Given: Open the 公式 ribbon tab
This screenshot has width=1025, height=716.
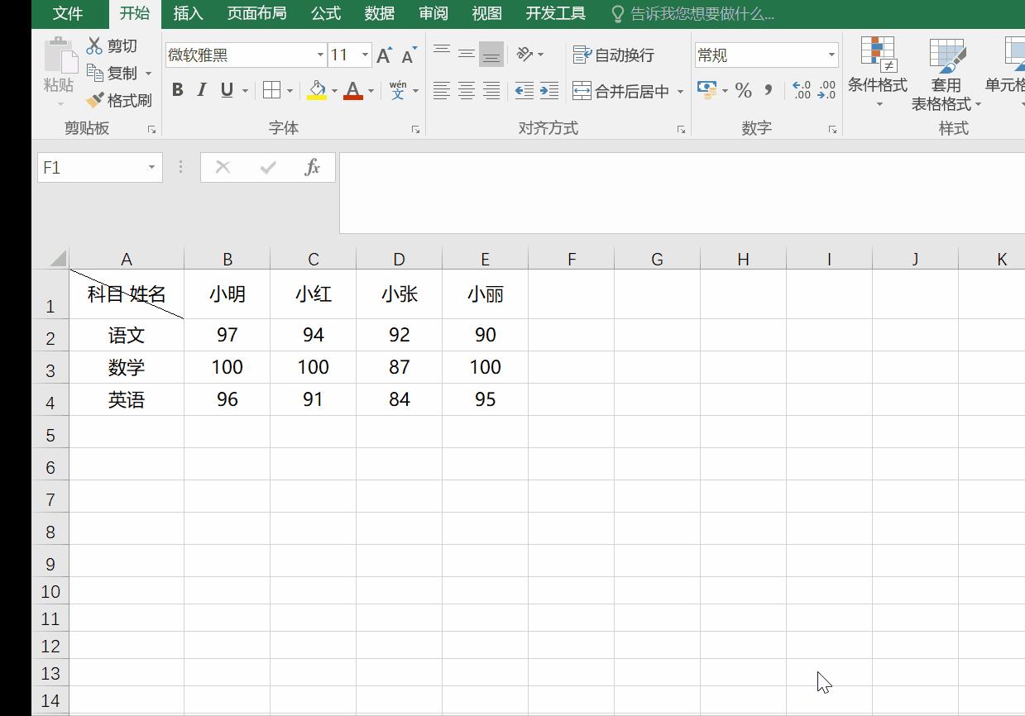Looking at the screenshot, I should tap(325, 13).
